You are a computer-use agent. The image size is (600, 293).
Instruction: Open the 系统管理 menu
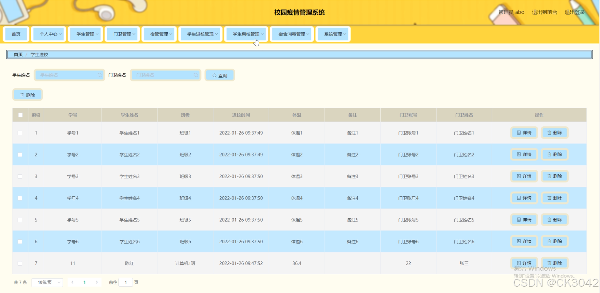(333, 34)
